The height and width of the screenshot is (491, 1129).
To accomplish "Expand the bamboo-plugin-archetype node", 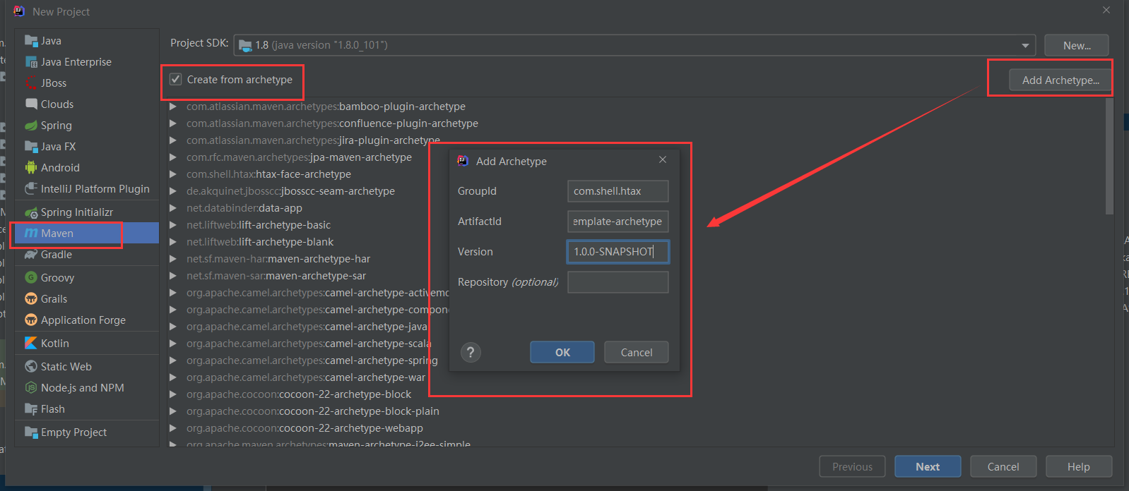I will (173, 107).
